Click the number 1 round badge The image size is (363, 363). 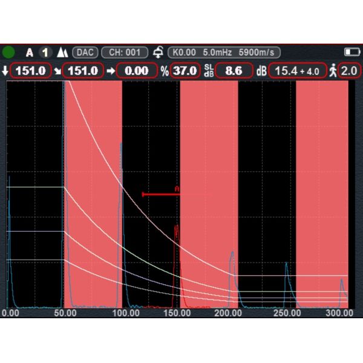pos(45,53)
